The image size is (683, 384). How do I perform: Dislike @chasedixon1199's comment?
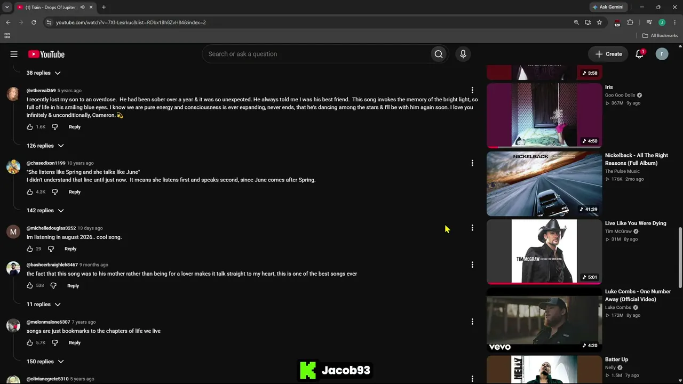54,192
